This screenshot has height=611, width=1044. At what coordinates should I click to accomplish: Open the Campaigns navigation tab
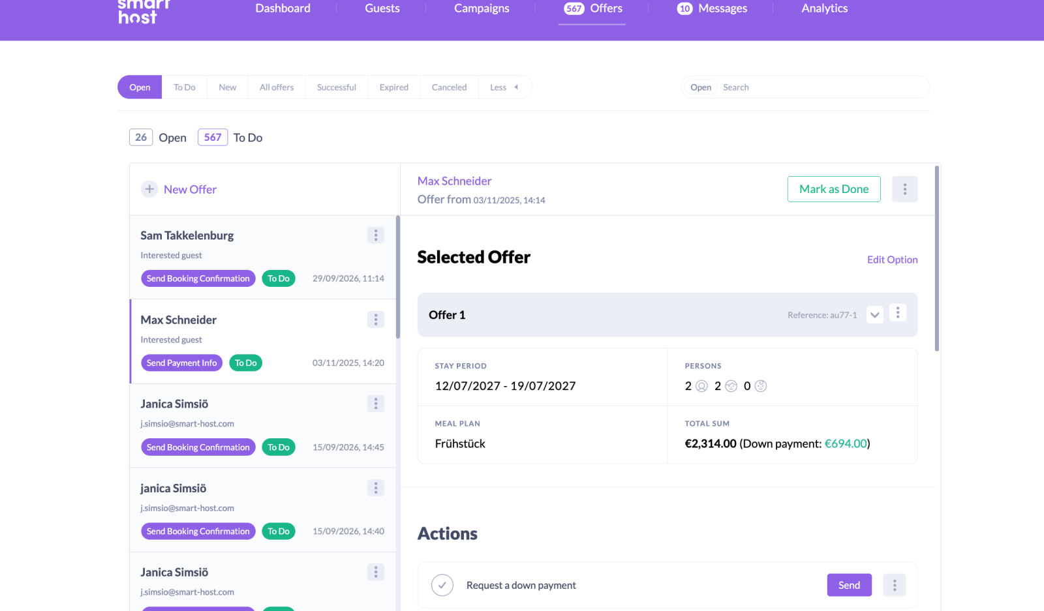click(482, 8)
